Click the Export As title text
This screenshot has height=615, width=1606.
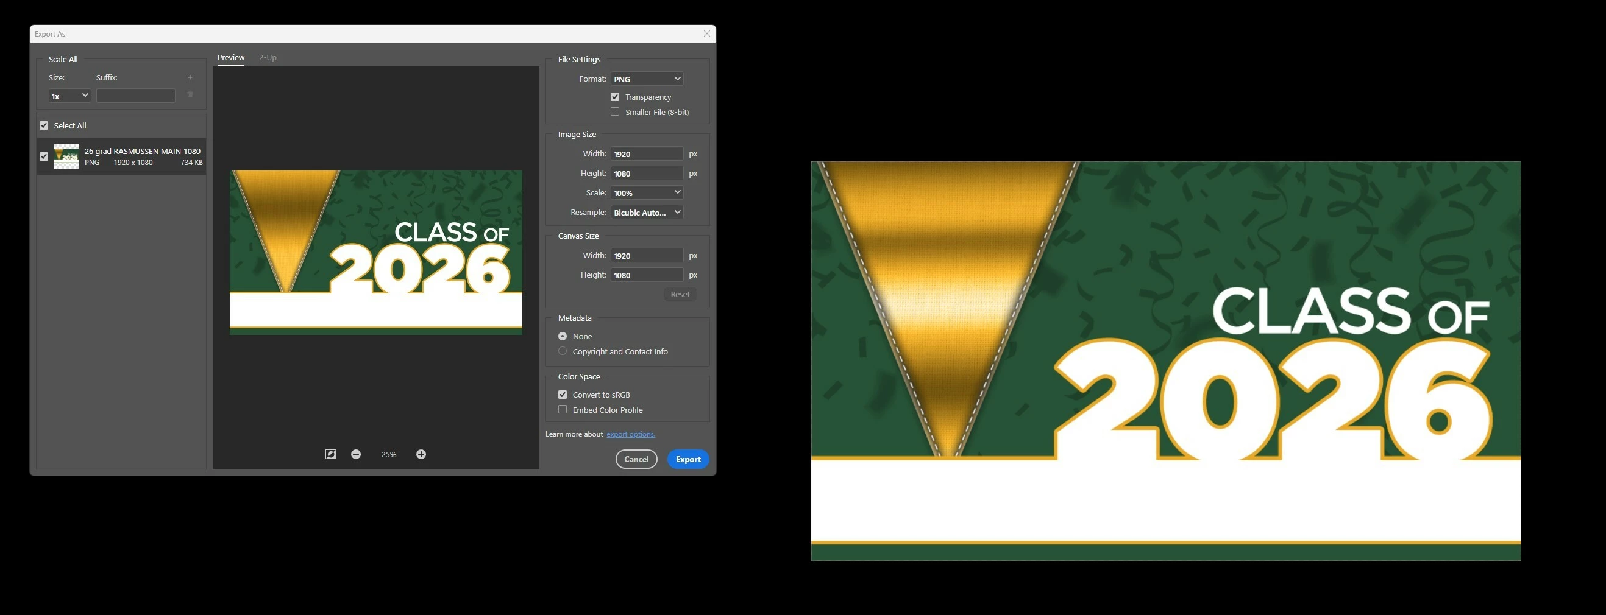click(50, 34)
